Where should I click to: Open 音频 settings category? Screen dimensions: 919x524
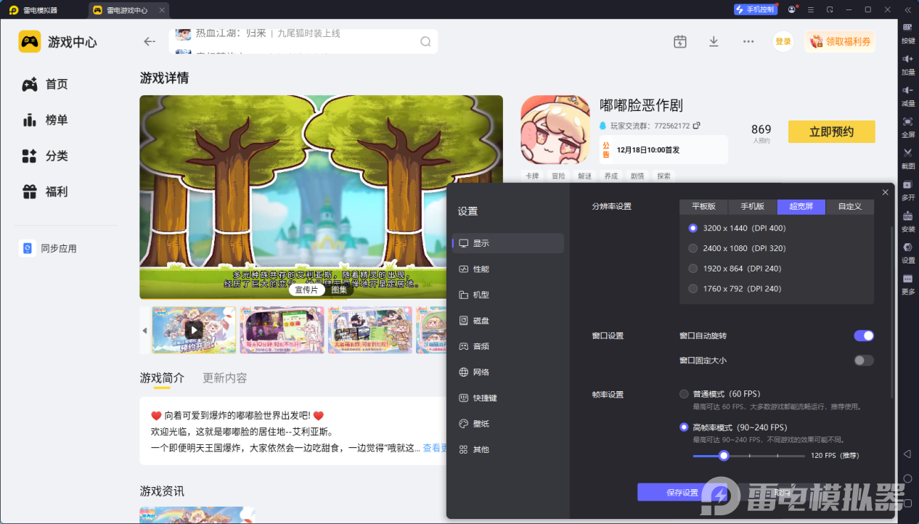click(508, 346)
